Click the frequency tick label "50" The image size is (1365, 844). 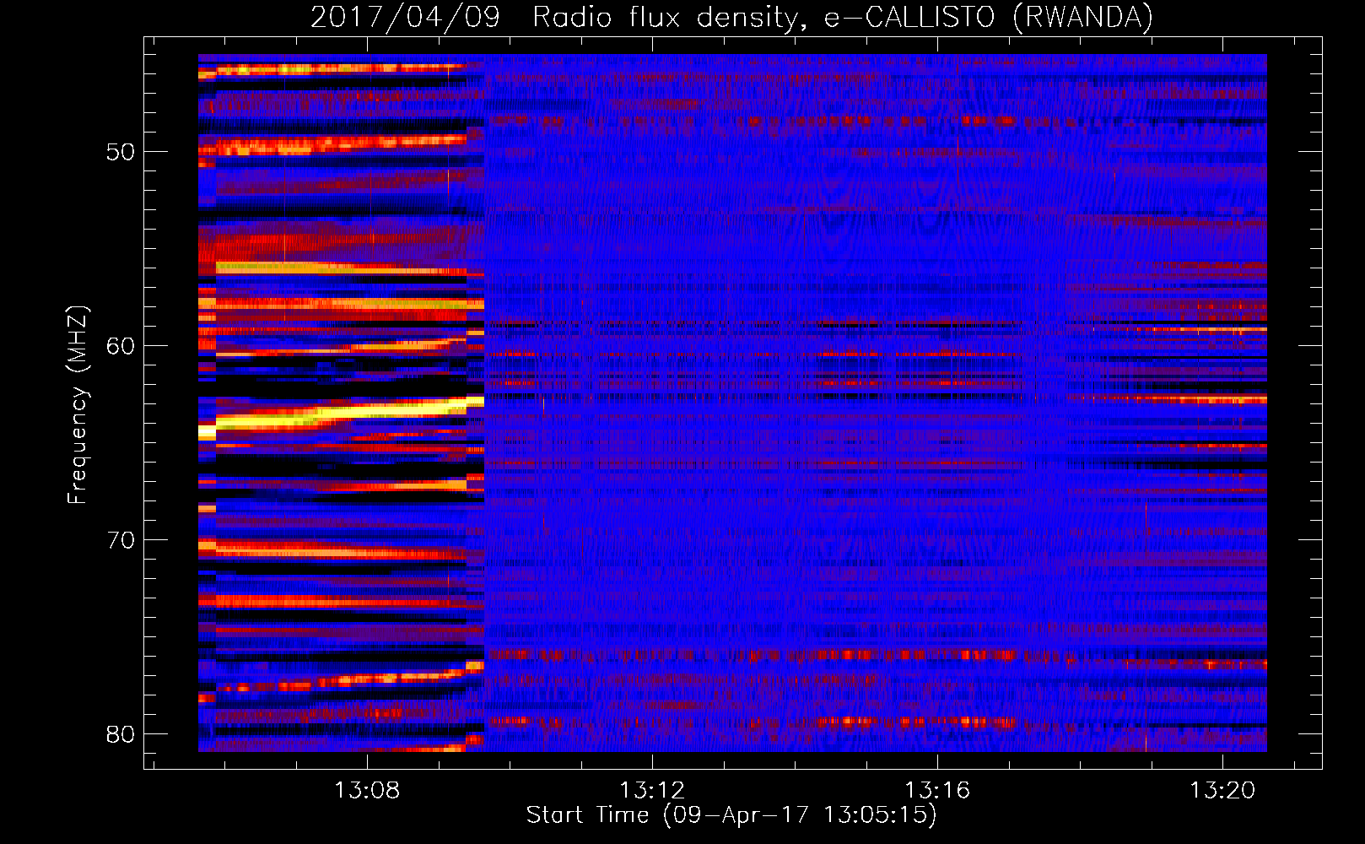point(121,153)
